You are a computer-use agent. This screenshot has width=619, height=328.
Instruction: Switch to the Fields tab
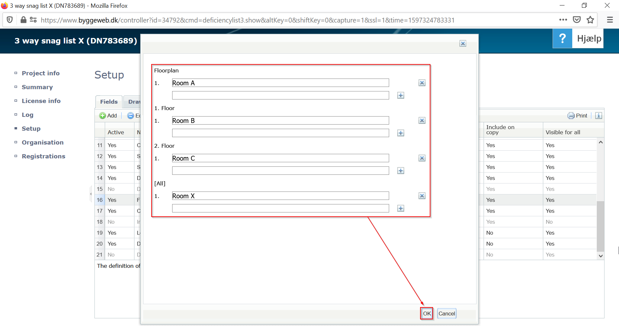tap(109, 102)
